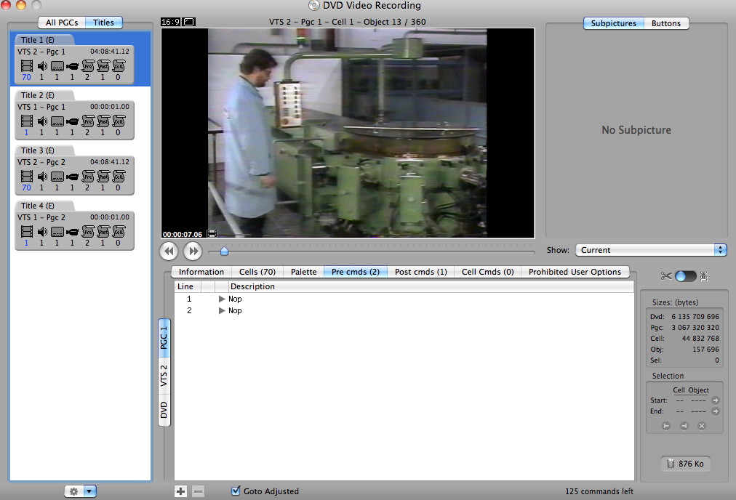Remove a command with the minus button
Image resolution: width=736 pixels, height=500 pixels.
(x=198, y=491)
